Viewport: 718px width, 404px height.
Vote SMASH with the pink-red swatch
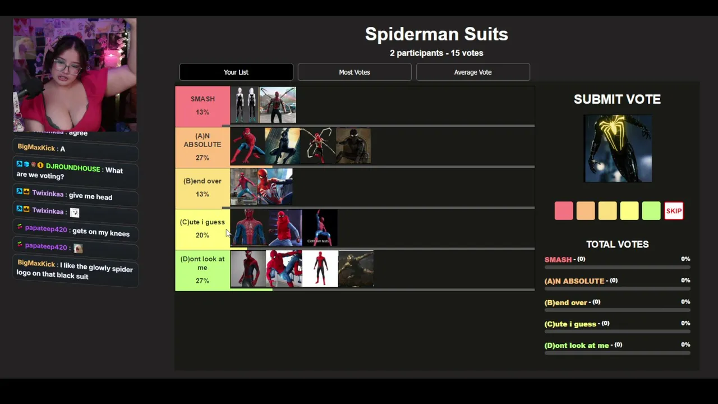pyautogui.click(x=564, y=211)
